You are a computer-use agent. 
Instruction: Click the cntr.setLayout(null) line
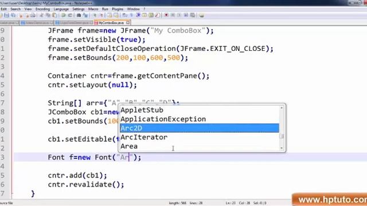92,85
